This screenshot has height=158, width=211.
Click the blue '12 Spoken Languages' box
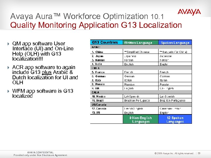(x=175, y=119)
